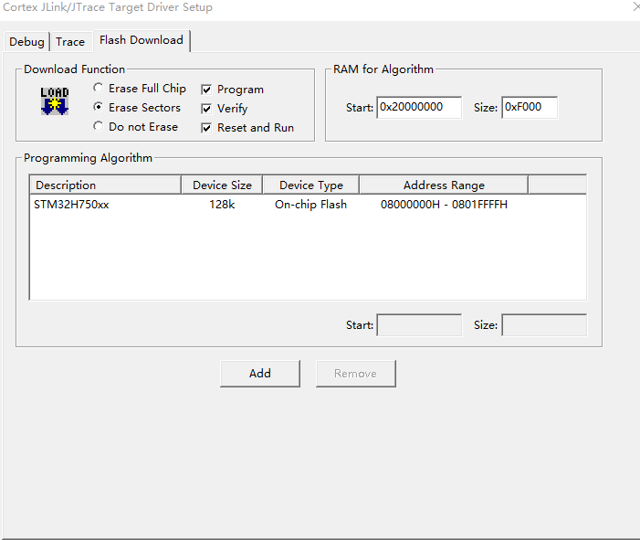Select STM32H750xx algorithm row
640x540 pixels.
click(x=71, y=205)
